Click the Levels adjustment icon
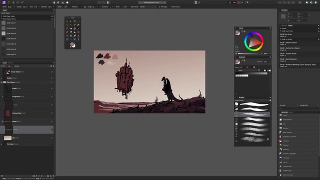The height and width of the screenshot is (180, 320). (280, 115)
